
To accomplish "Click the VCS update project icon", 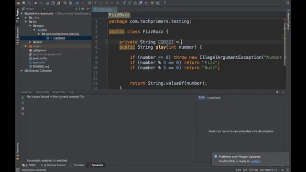I will 124,3.
